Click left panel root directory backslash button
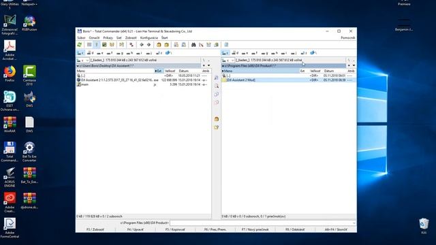 point(204,61)
